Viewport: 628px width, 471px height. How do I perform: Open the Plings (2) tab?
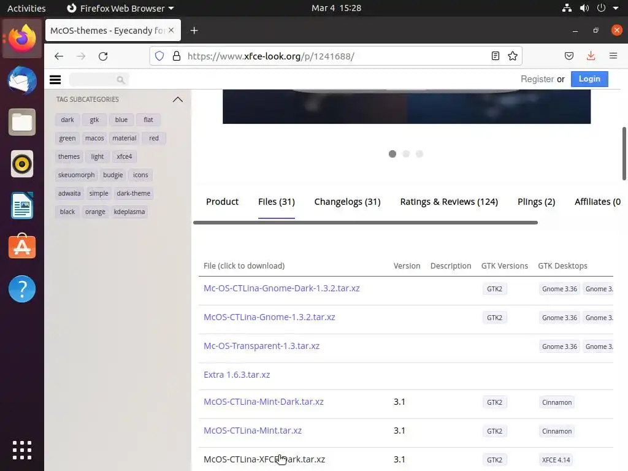(536, 202)
